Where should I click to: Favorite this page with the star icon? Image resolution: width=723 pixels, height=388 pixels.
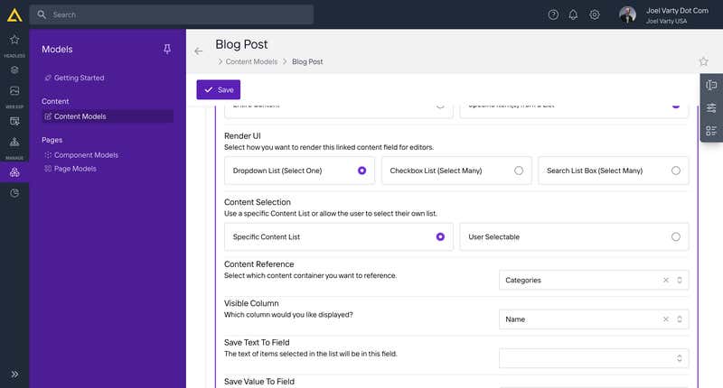pos(703,61)
